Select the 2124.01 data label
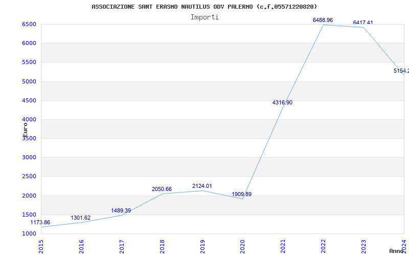This screenshot has width=409, height=256. [x=202, y=186]
